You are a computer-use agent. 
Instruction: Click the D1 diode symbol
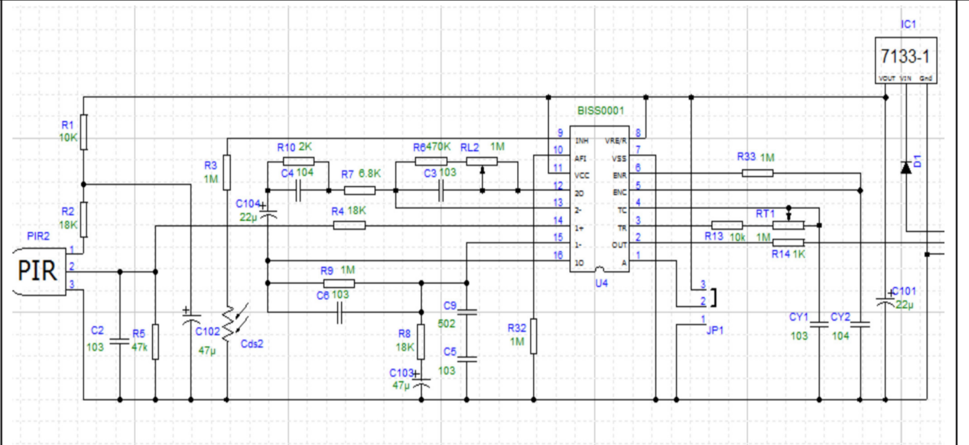point(906,167)
